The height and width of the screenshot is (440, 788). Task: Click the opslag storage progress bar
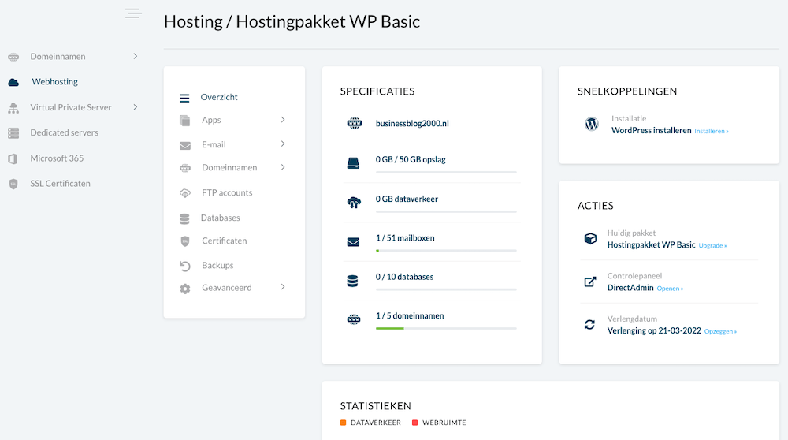[x=446, y=172]
